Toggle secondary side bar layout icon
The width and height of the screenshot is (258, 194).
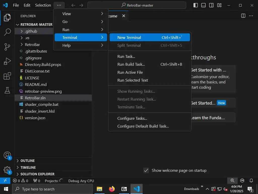[x=211, y=5]
